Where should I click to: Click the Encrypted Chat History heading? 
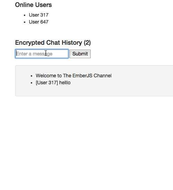(x=53, y=43)
